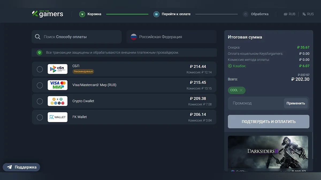The height and width of the screenshot is (180, 321).
Task: Click ПОДТВЕРДИТЬ И ОПЛАТИТЬ button
Action: click(x=269, y=122)
